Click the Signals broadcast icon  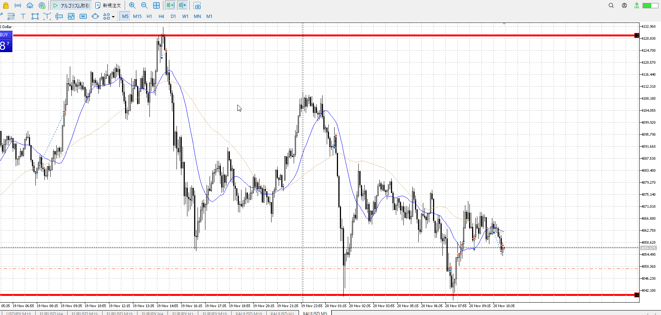pos(18,6)
